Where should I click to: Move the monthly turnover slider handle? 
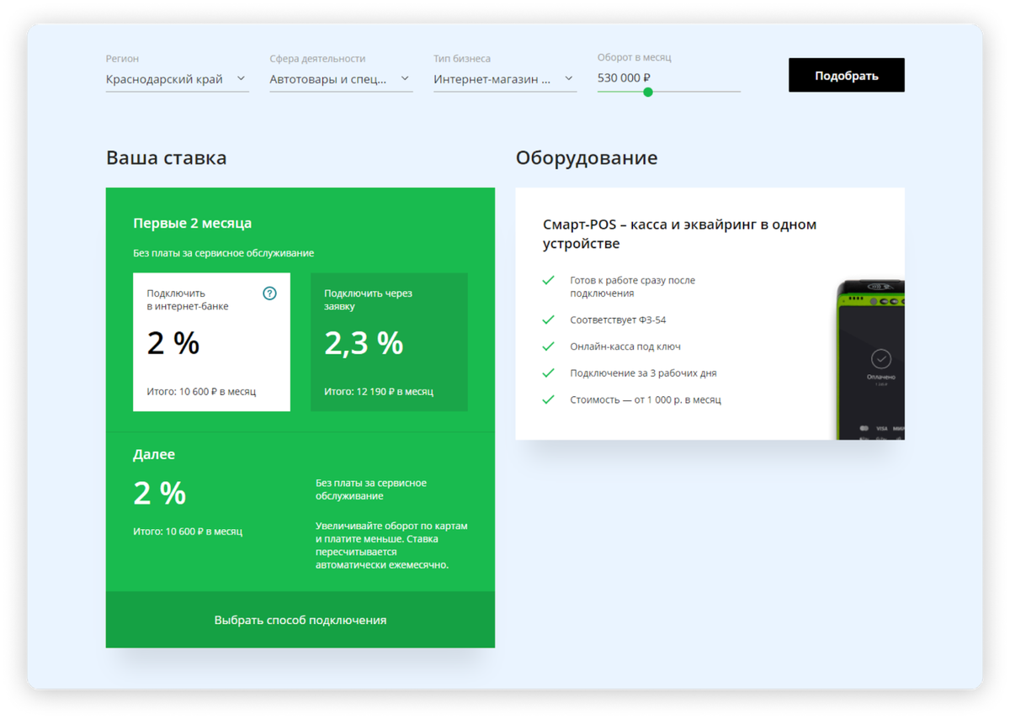pos(647,92)
